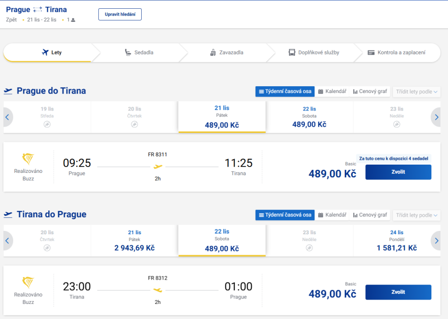Screen dimensions: 448x319
Task: Open Cenový graf for Tirana do Prague
Action: [x=370, y=215]
